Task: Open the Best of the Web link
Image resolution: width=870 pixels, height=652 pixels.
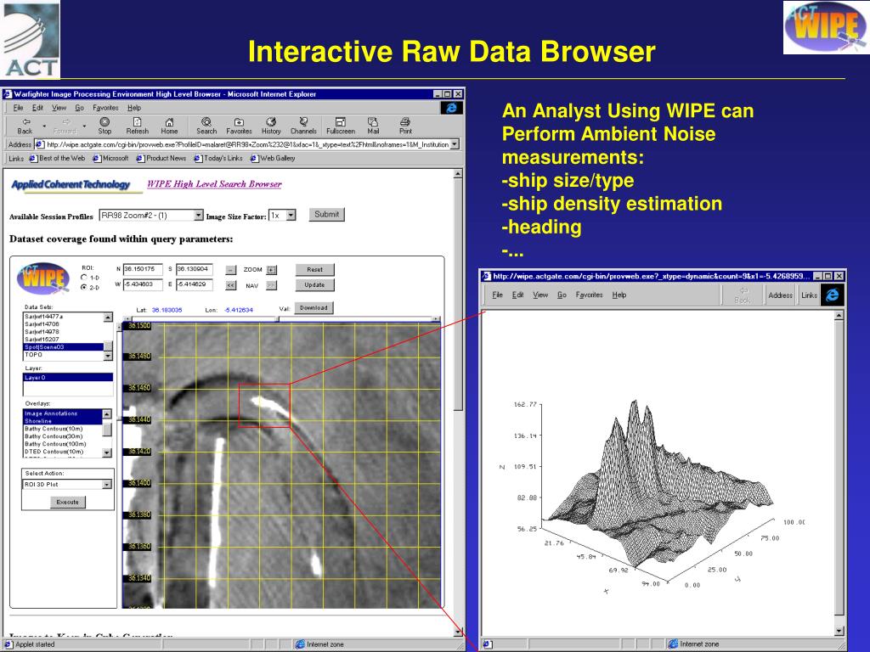Action: click(57, 159)
